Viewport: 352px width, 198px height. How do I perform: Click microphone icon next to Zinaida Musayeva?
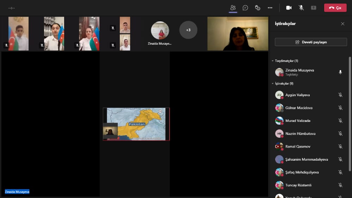click(340, 72)
